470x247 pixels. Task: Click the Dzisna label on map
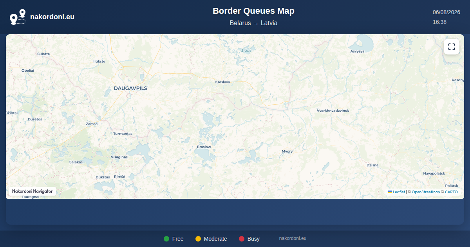372,165
